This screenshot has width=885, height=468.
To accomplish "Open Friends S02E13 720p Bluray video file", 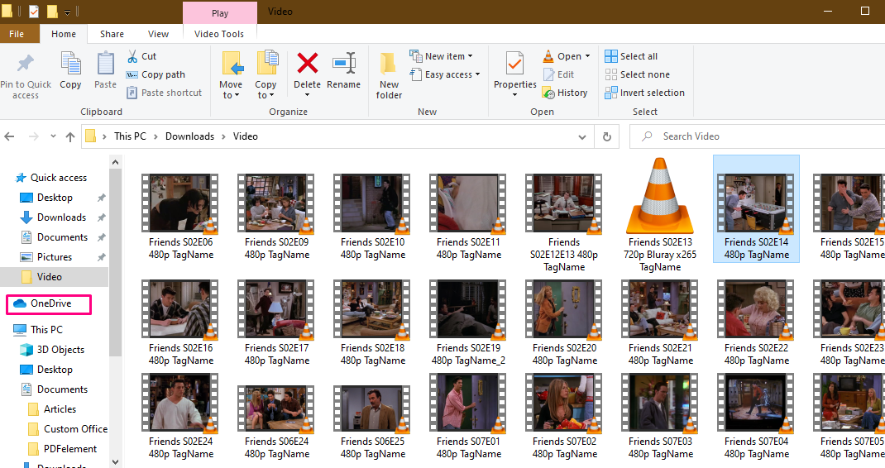I will click(660, 196).
